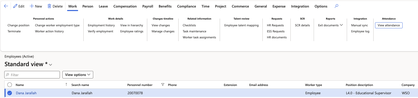Switch to the Work tab
Screen dimensions: 418x98
point(72,6)
